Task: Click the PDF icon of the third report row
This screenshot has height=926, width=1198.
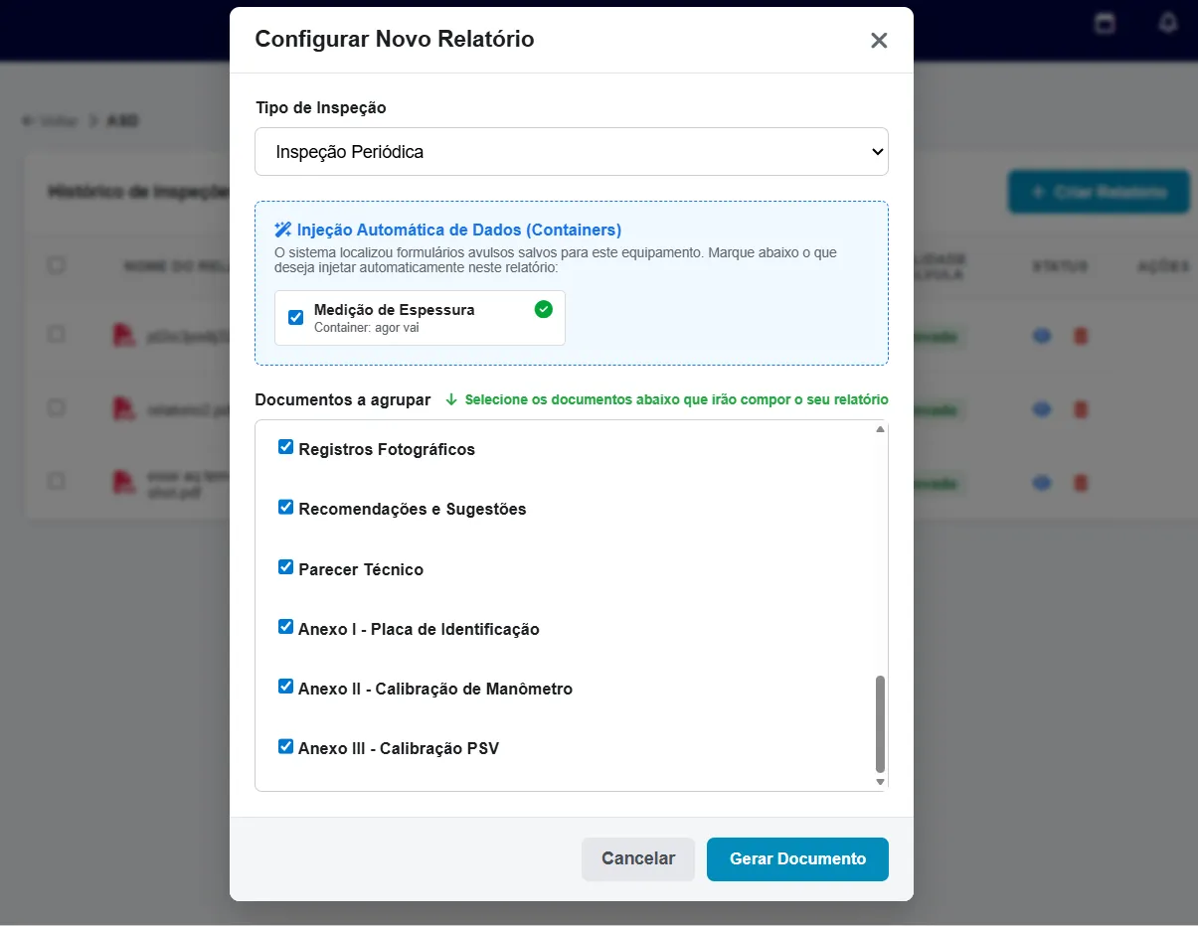Action: click(x=124, y=482)
